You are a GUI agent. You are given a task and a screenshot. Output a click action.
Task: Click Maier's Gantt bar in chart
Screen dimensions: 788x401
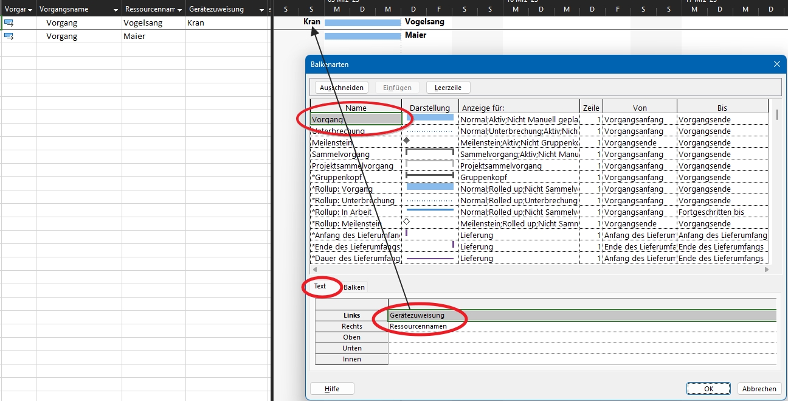(362, 36)
